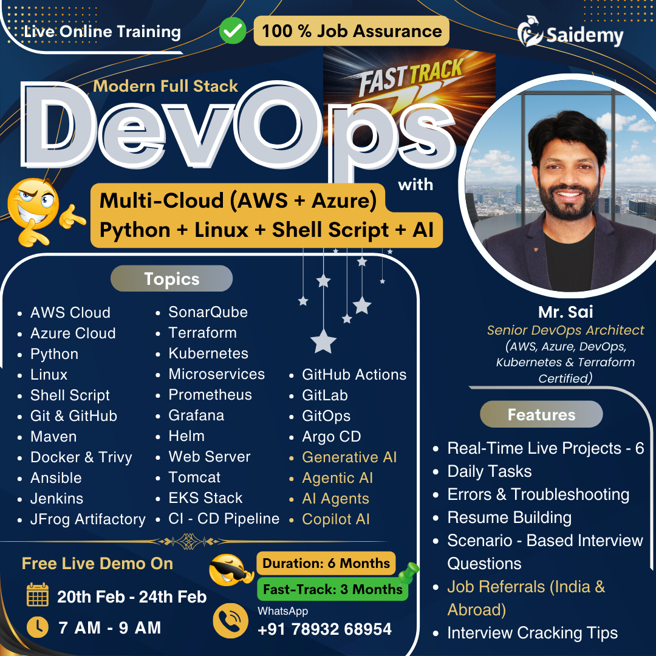
Task: Click the 7 AM - 9 AM time
Action: point(110,627)
